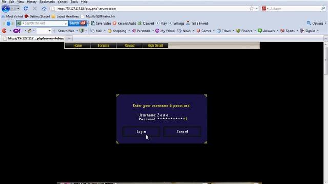Click the Convert toolbar icon
The width and height of the screenshot is (328, 184).
coord(140,24)
